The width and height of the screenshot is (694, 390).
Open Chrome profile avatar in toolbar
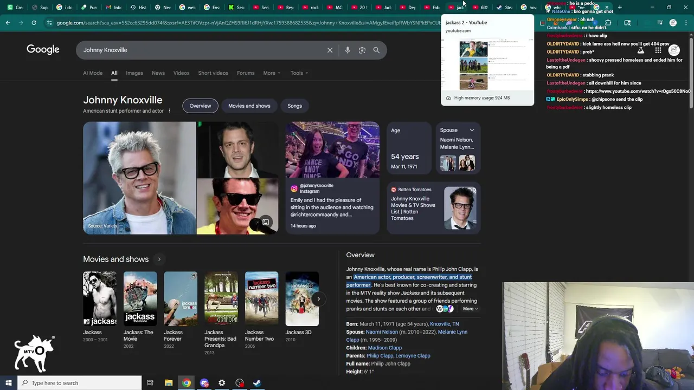(x=673, y=23)
